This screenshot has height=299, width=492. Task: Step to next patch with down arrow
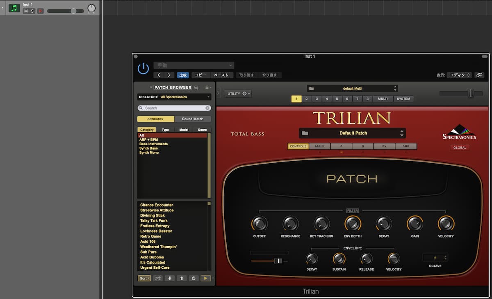point(170,278)
